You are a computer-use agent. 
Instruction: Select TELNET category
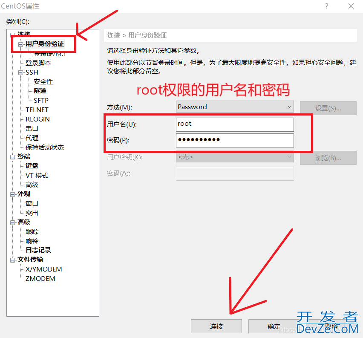click(x=37, y=110)
